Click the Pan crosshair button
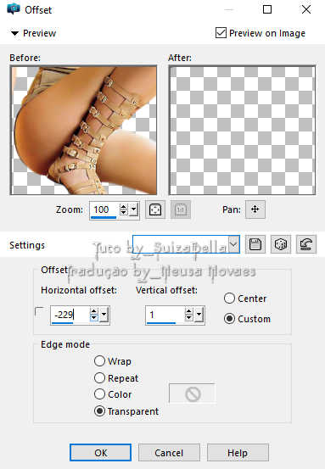The width and height of the screenshot is (325, 469). [x=255, y=209]
